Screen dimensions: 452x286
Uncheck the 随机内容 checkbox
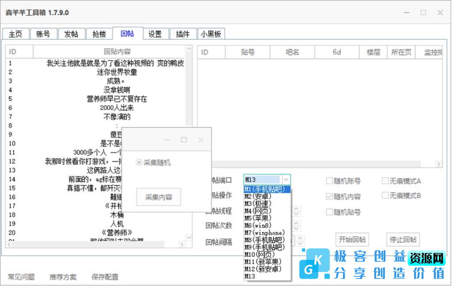pyautogui.click(x=329, y=196)
